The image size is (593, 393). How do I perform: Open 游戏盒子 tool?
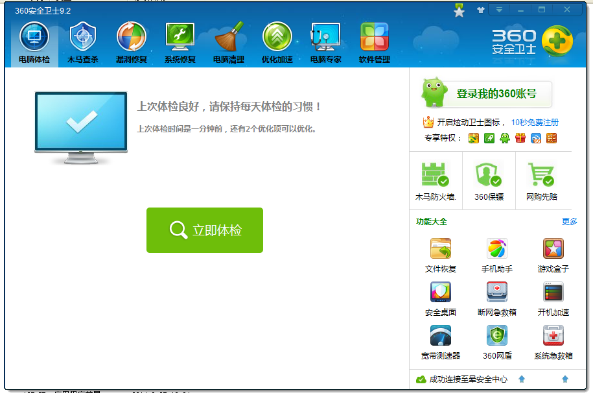553,256
